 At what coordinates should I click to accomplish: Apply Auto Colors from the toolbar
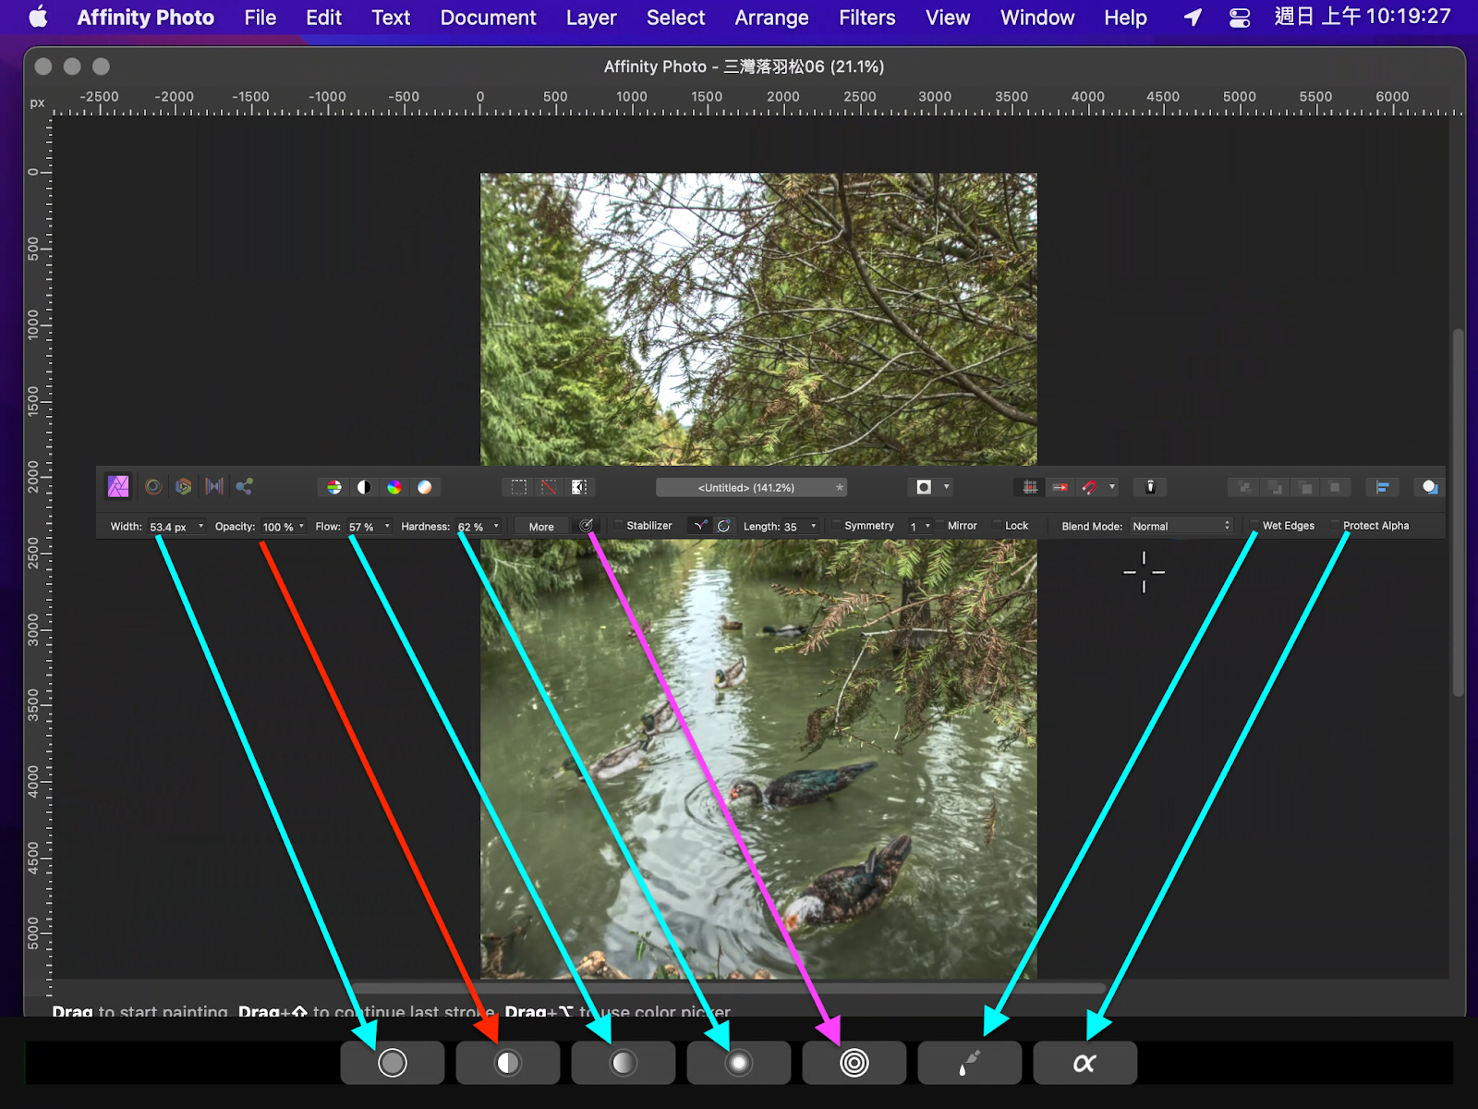click(394, 487)
